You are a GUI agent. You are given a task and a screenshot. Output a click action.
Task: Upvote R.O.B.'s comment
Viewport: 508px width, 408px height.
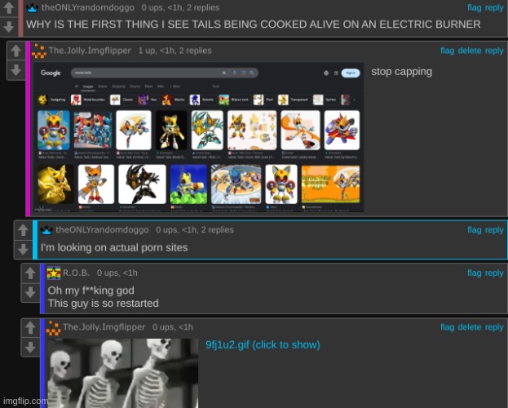click(30, 273)
